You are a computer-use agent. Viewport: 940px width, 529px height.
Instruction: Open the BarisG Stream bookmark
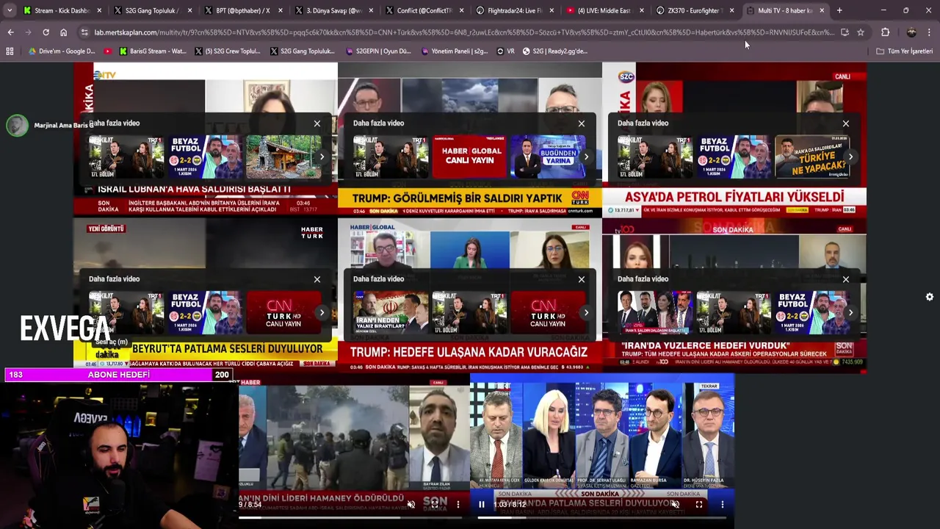click(x=153, y=51)
